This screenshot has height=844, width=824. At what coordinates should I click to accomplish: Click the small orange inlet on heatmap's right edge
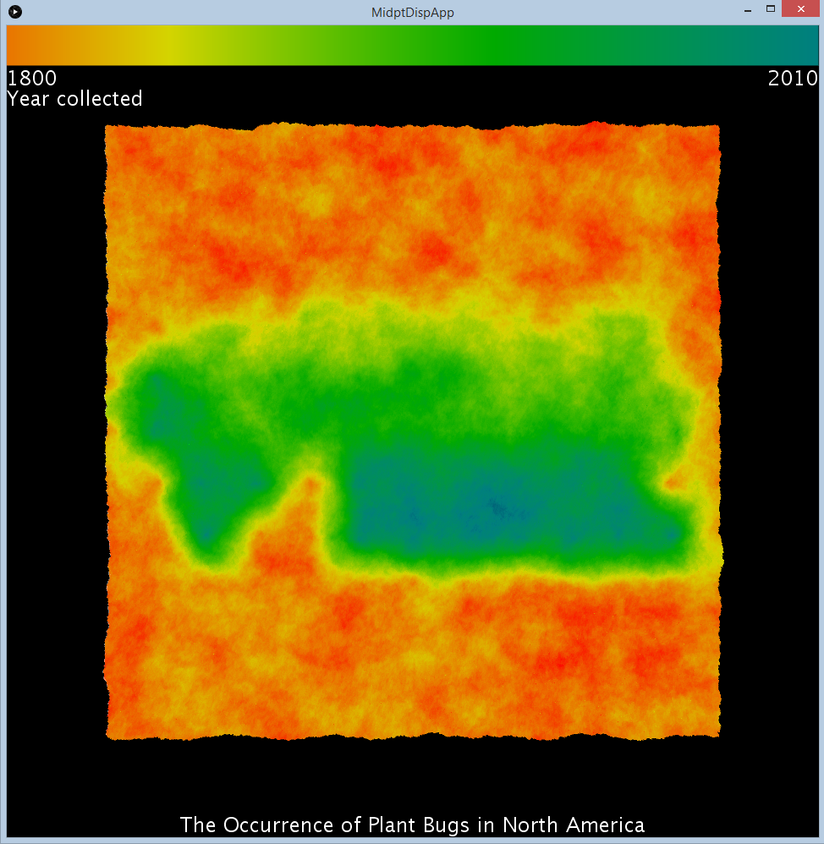coord(677,484)
